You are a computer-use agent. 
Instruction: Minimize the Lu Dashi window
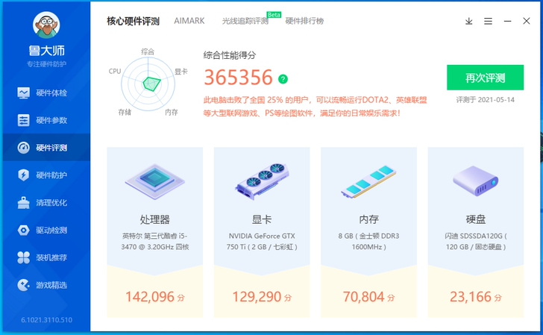click(508, 21)
